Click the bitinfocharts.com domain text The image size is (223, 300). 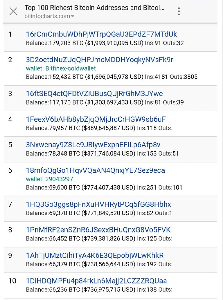[x=47, y=16]
